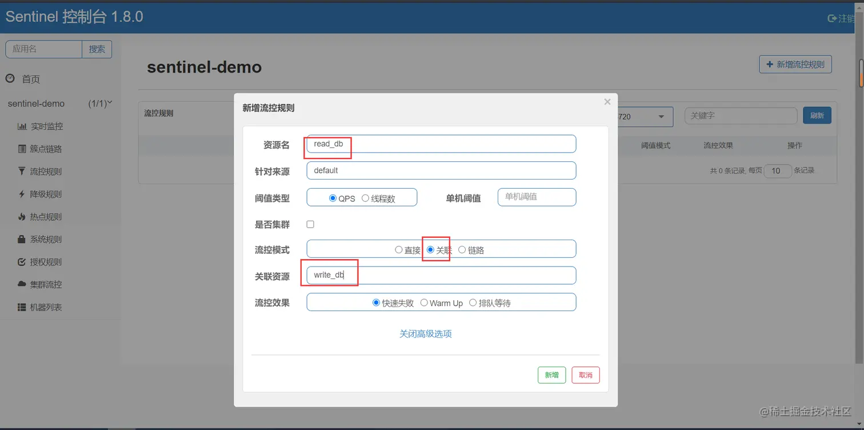The image size is (864, 430).
Task: Click the check-square icon for 授权规则
Action: [x=22, y=262]
